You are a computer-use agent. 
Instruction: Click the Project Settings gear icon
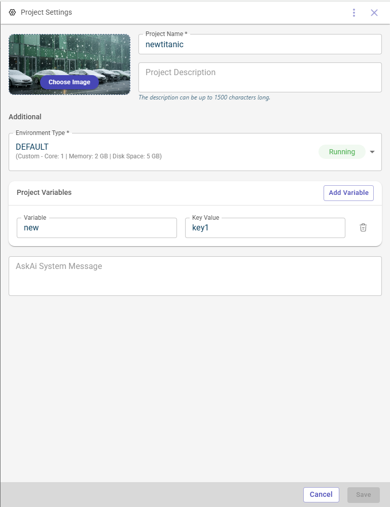tap(13, 13)
